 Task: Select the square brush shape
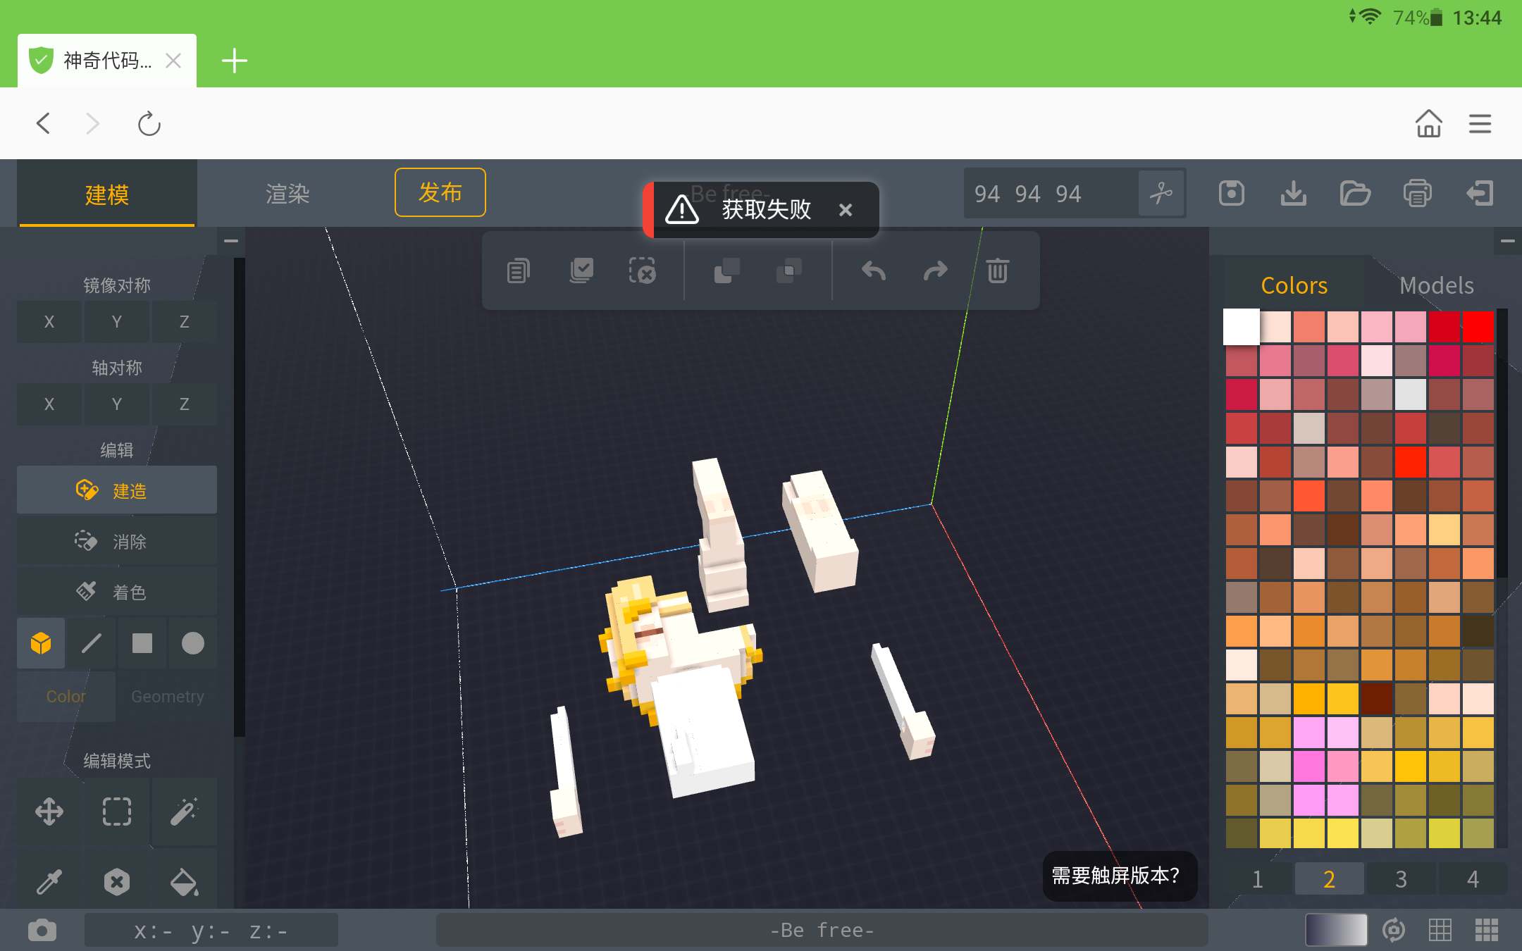tap(142, 643)
